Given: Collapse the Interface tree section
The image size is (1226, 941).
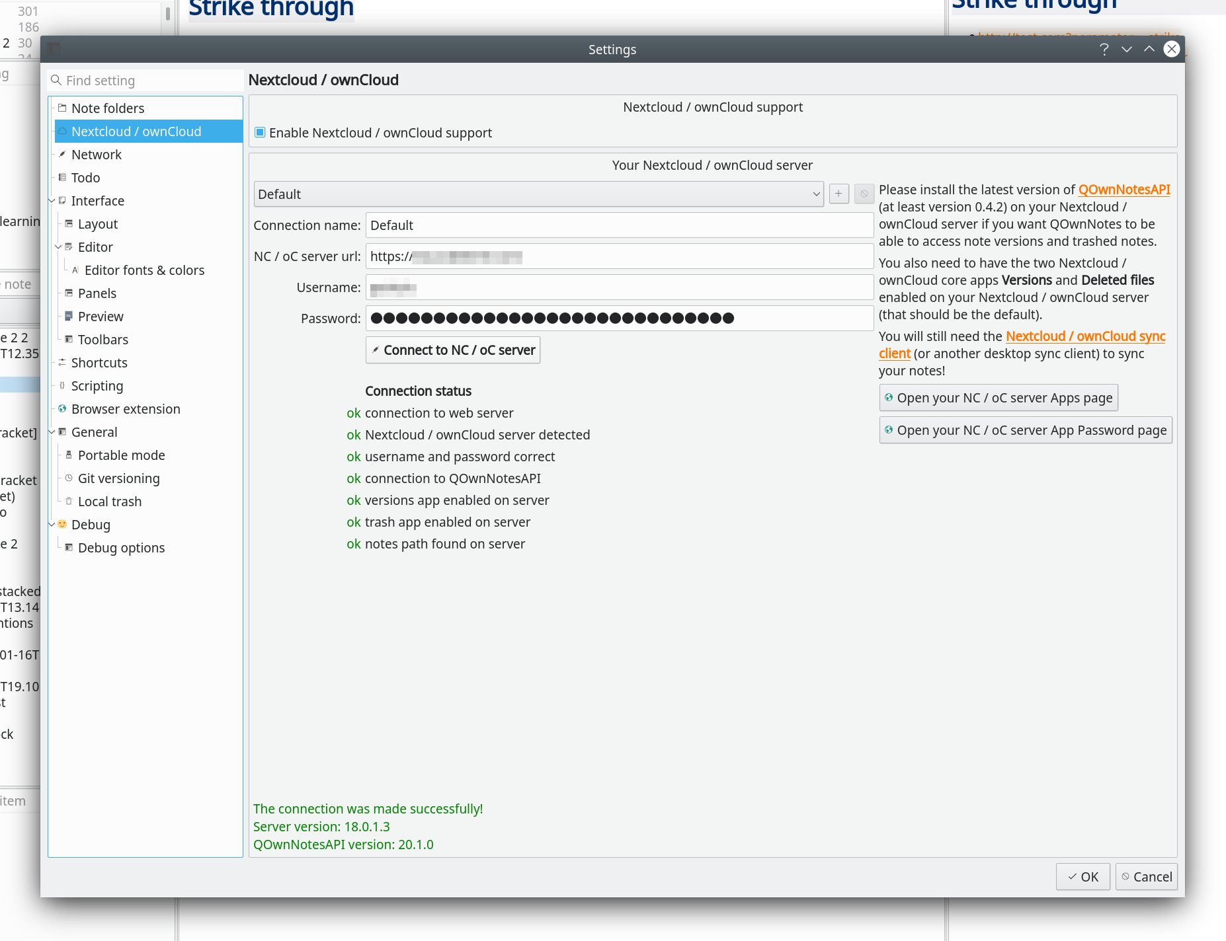Looking at the screenshot, I should coord(52,201).
